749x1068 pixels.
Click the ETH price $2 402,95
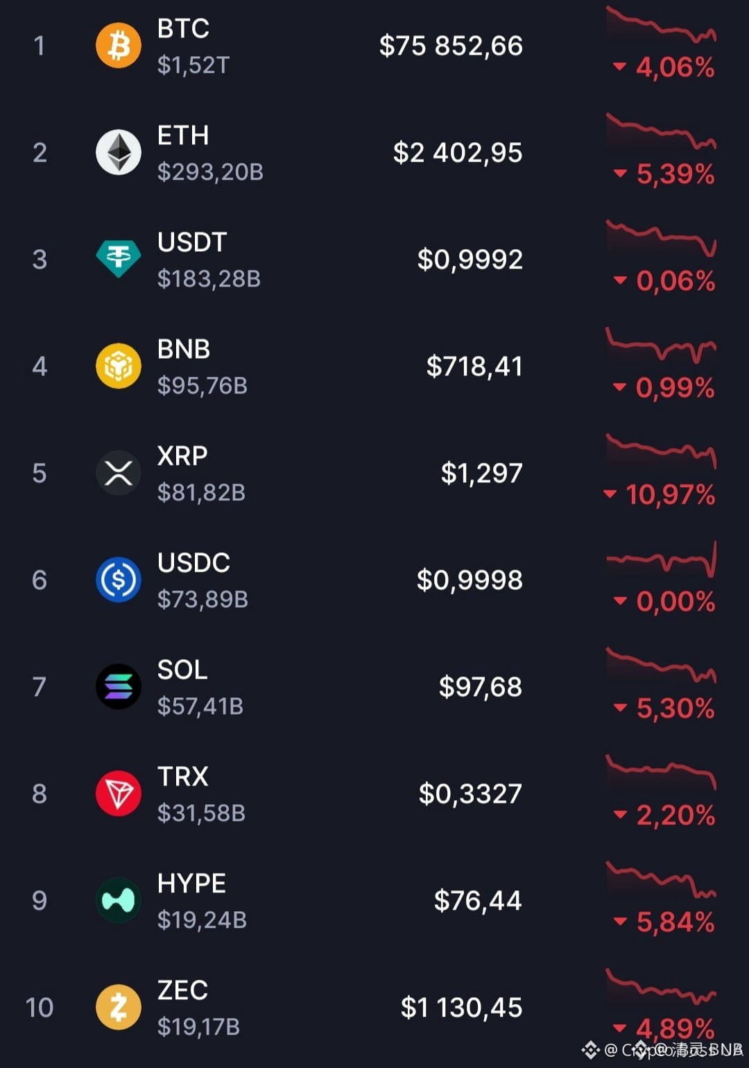pos(458,153)
